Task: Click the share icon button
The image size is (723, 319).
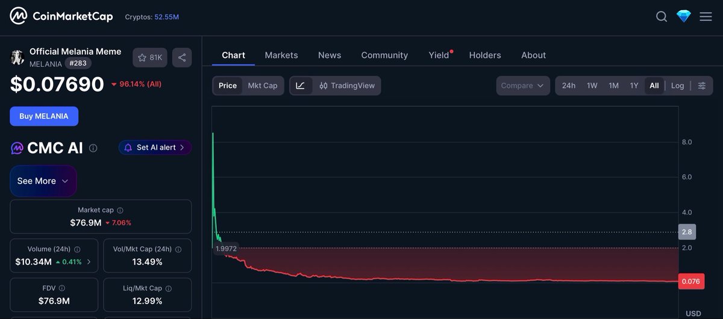Action: (182, 58)
